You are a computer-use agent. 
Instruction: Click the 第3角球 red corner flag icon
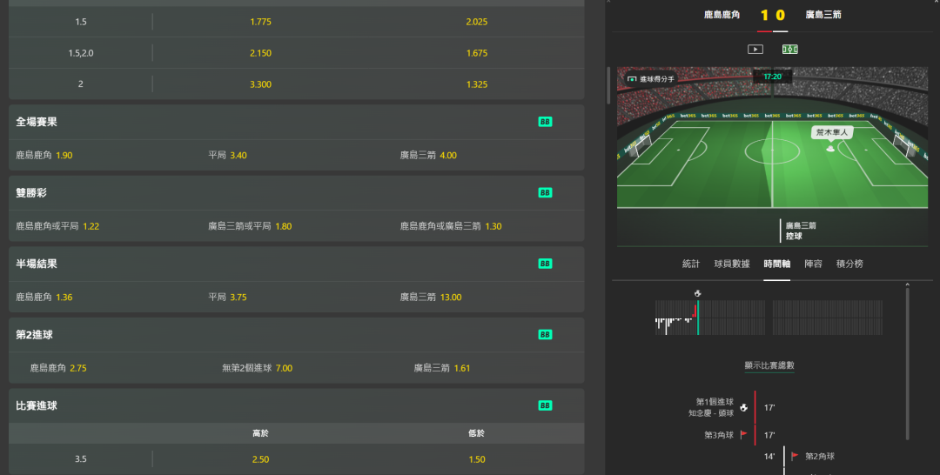[743, 435]
